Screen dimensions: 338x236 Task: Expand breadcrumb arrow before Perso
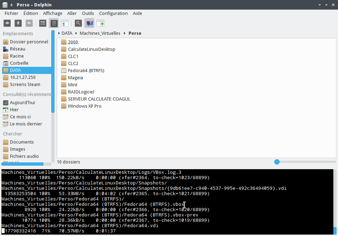coord(125,33)
